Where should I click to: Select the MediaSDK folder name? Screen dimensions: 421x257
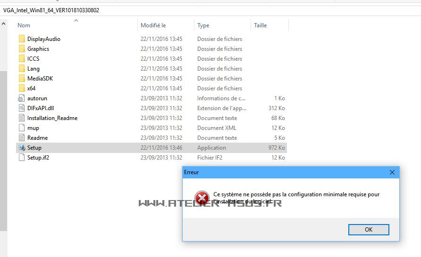[x=40, y=79]
